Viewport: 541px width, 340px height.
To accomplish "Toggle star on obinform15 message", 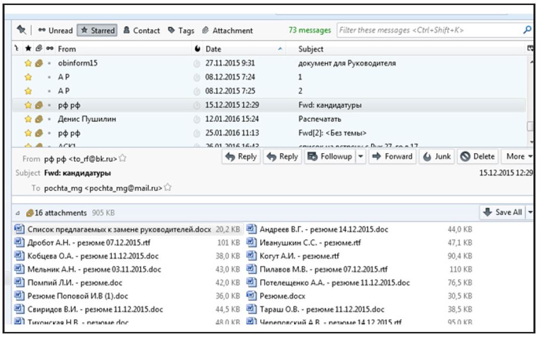I will click(x=29, y=63).
